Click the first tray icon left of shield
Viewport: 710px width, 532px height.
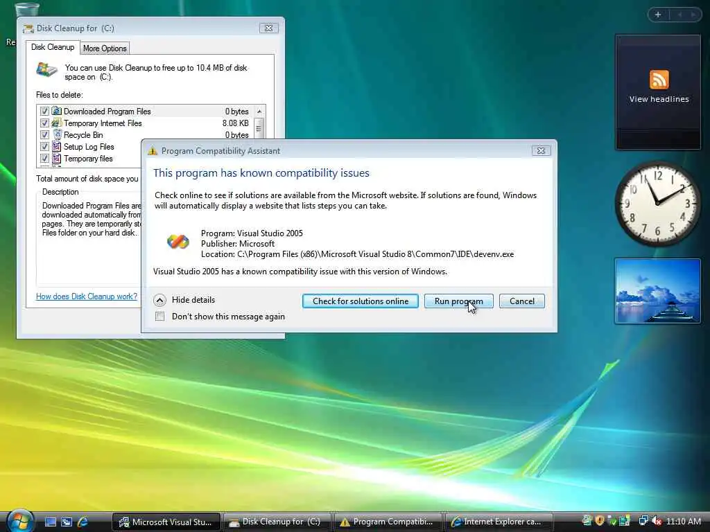pyautogui.click(x=587, y=521)
